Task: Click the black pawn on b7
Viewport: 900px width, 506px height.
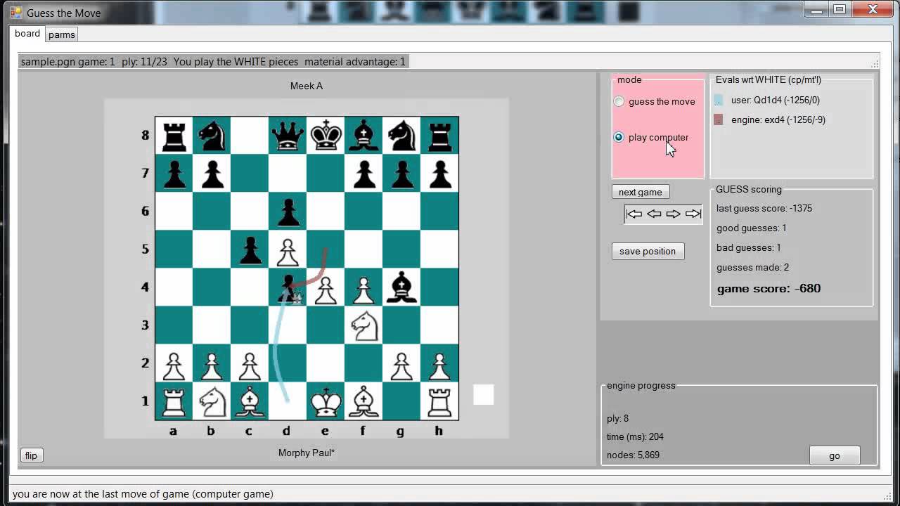Action: 212,173
